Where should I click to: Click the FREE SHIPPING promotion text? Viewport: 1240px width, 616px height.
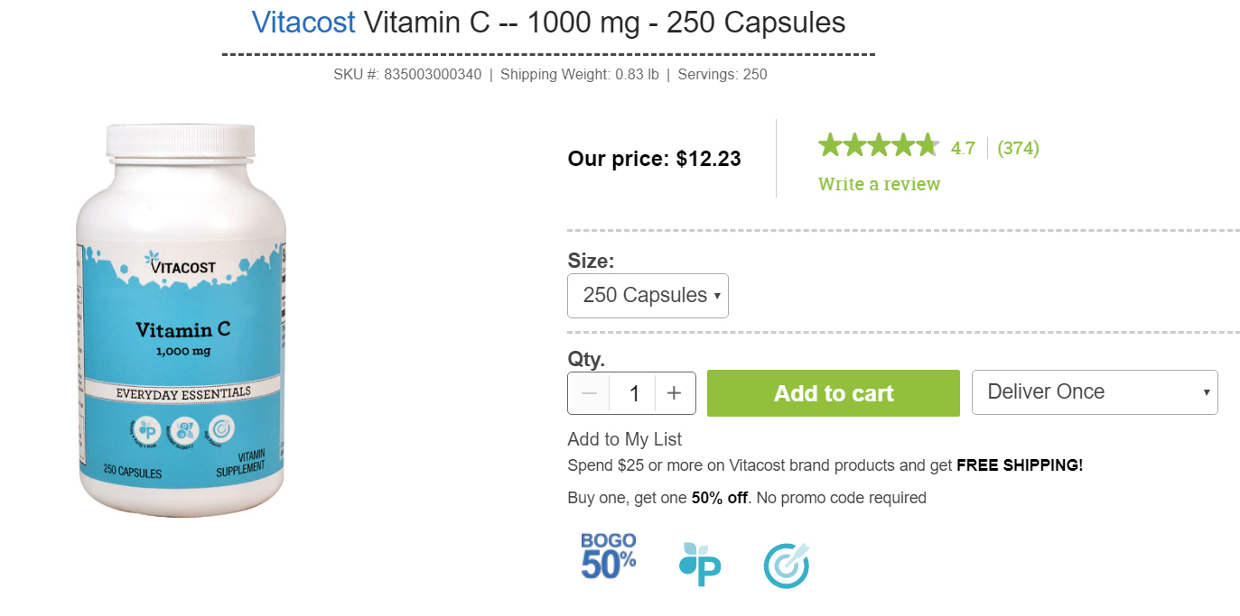click(1020, 465)
